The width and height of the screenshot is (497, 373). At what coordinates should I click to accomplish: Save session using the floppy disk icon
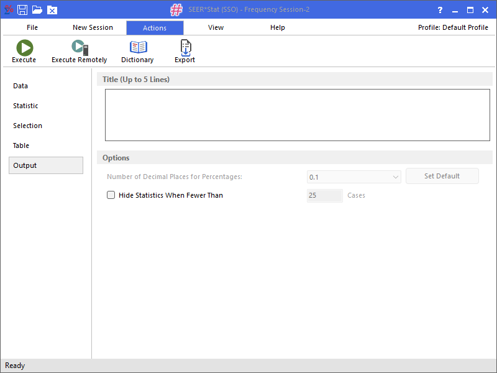click(22, 10)
